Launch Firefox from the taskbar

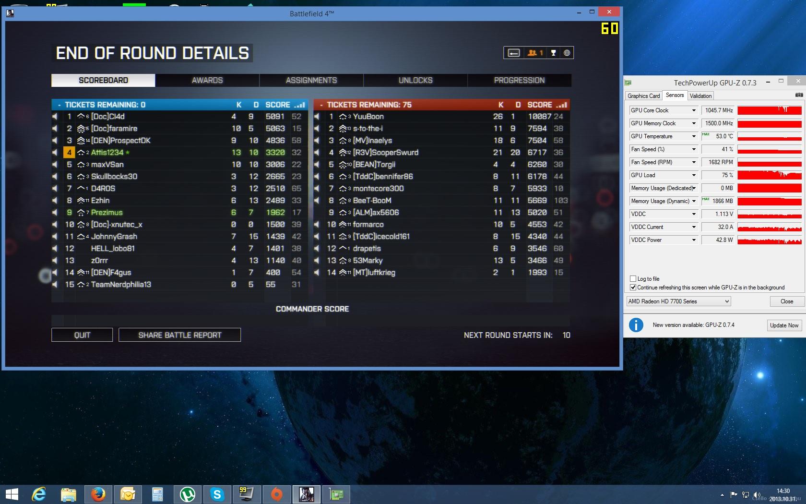pyautogui.click(x=98, y=494)
